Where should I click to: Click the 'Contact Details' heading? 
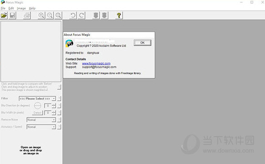pyautogui.click(x=76, y=59)
